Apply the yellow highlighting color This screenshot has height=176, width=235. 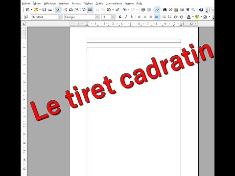197,17
